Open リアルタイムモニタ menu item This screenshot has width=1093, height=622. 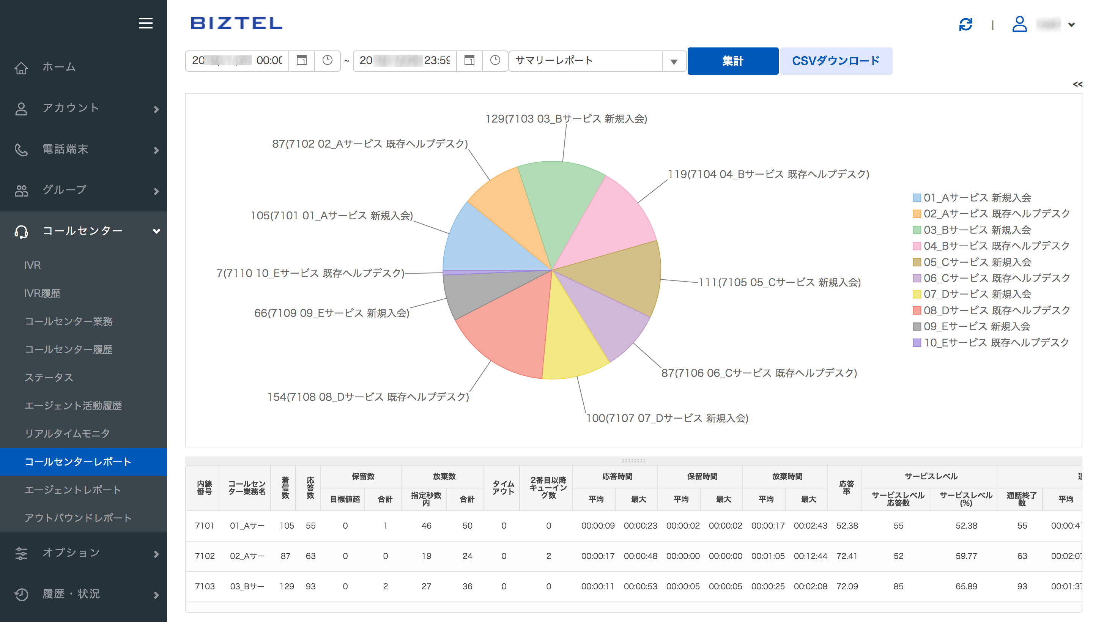tap(67, 433)
